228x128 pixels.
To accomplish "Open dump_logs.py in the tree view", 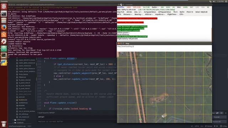I will click(x=23, y=74).
